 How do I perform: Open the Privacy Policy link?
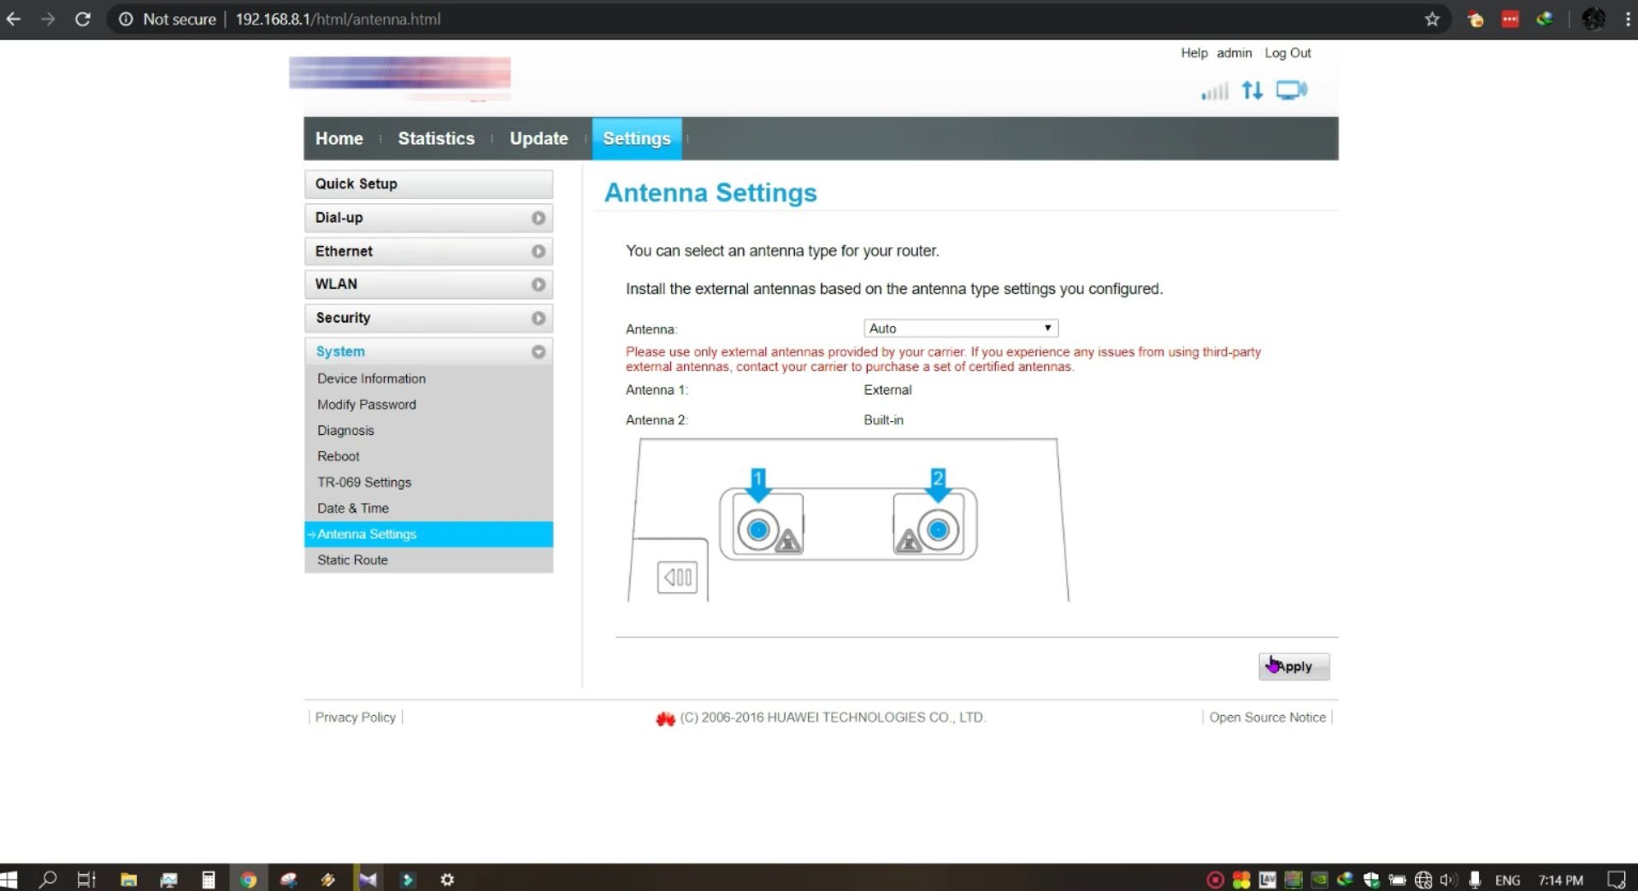point(354,717)
